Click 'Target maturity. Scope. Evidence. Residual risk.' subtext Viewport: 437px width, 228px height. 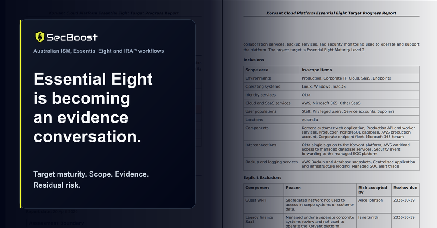point(91,180)
